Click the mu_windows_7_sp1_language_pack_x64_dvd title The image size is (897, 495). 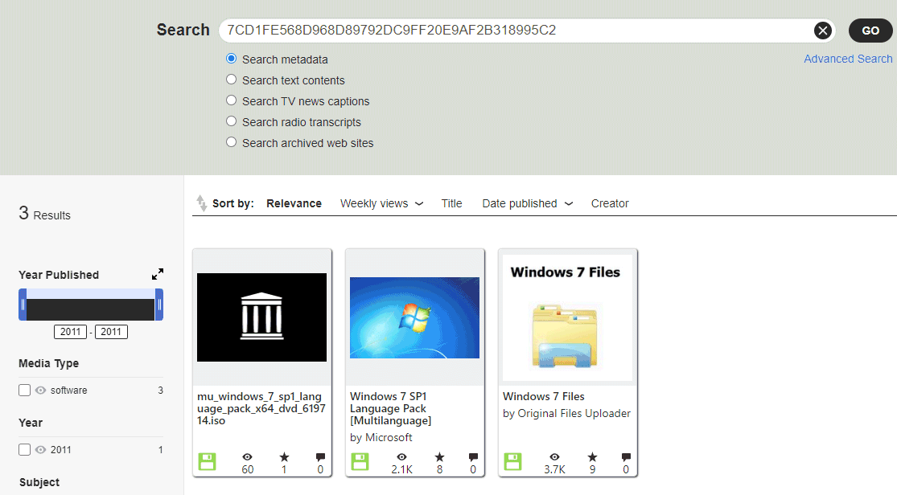pos(261,409)
